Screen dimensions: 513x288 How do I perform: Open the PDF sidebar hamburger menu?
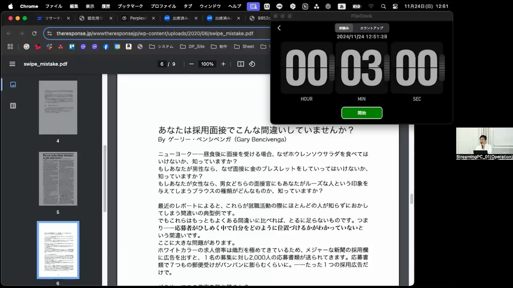(x=12, y=64)
